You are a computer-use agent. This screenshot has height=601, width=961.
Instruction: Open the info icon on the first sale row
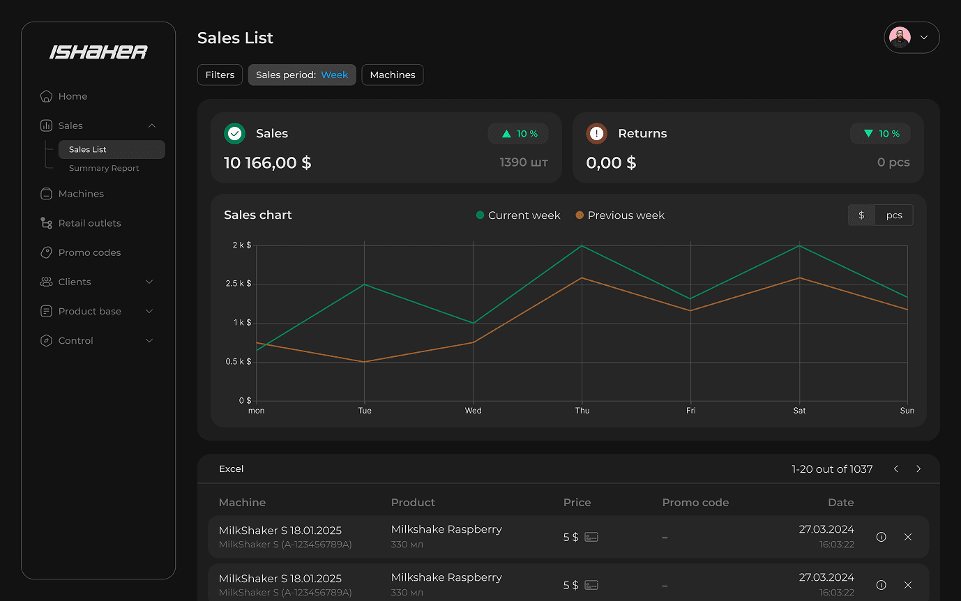tap(881, 537)
